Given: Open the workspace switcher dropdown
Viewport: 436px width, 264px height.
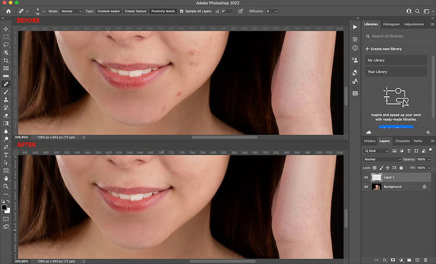Looking at the screenshot, I should tap(428, 11).
